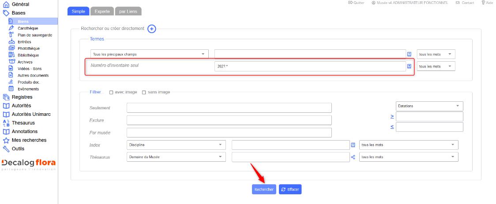Open the Datations dropdown
The width and height of the screenshot is (496, 204).
429,106
